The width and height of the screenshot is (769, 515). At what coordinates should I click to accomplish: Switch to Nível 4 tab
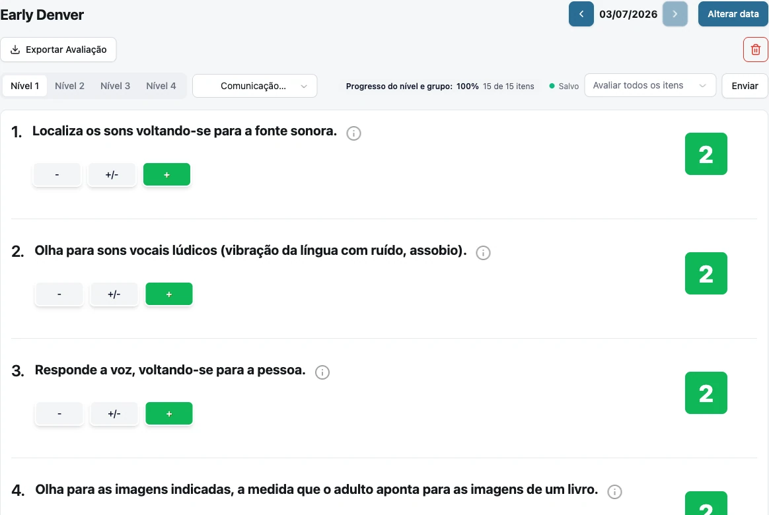click(161, 86)
